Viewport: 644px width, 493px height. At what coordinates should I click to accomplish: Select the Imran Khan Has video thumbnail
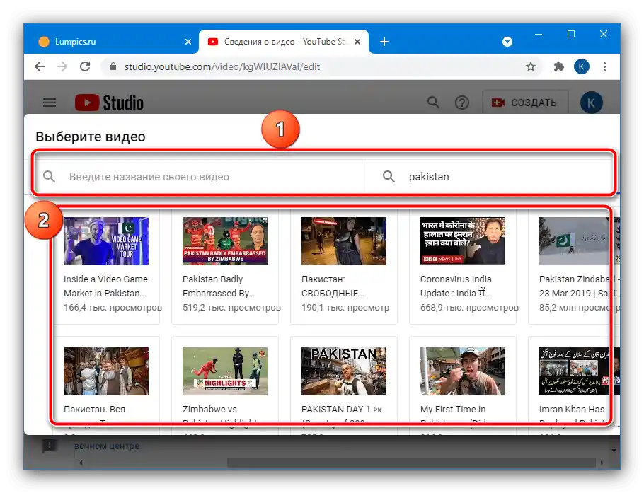click(x=579, y=371)
